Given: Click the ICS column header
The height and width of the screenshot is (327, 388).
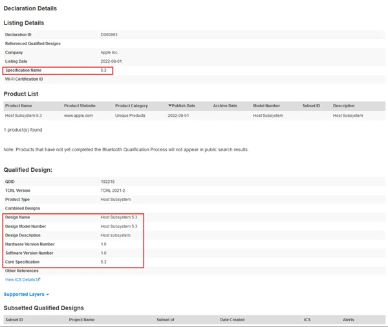Looking at the screenshot, I should coord(307,319).
